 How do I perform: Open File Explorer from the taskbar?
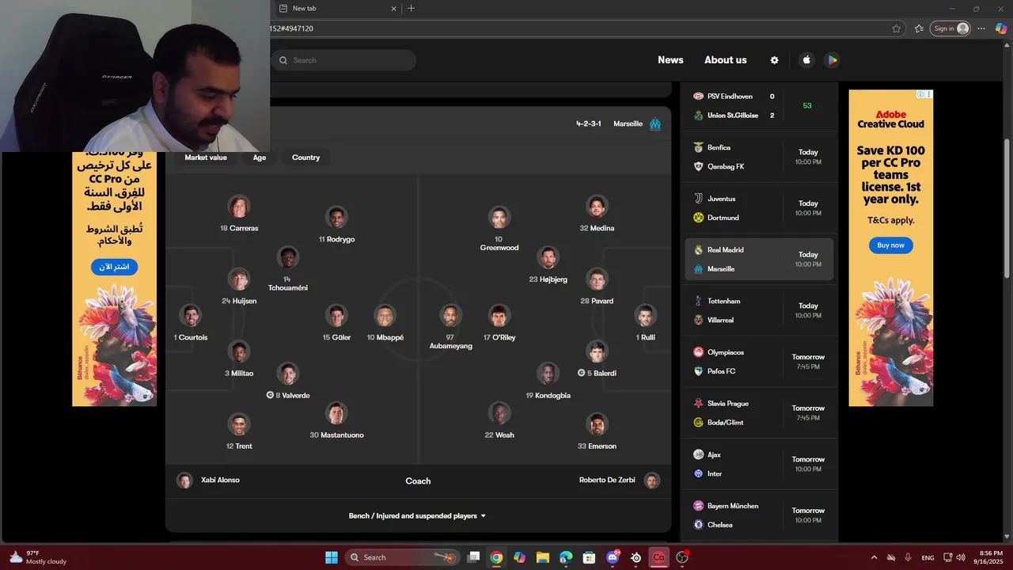coord(543,557)
